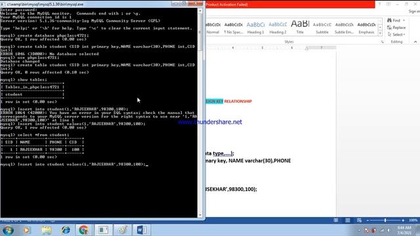Apply the No Spacing style

pos(234,28)
